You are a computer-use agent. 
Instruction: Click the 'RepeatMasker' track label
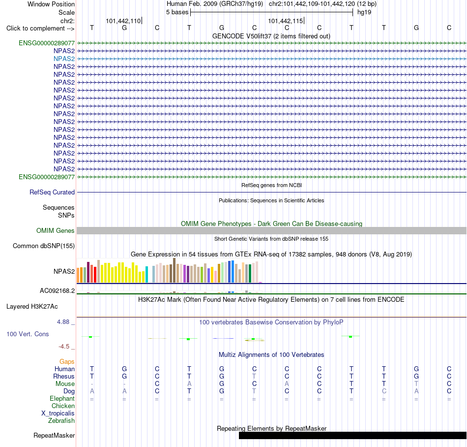(54, 436)
